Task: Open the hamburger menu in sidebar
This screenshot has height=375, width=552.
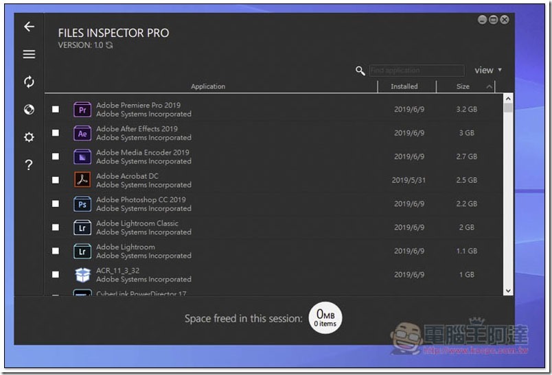Action: click(29, 54)
